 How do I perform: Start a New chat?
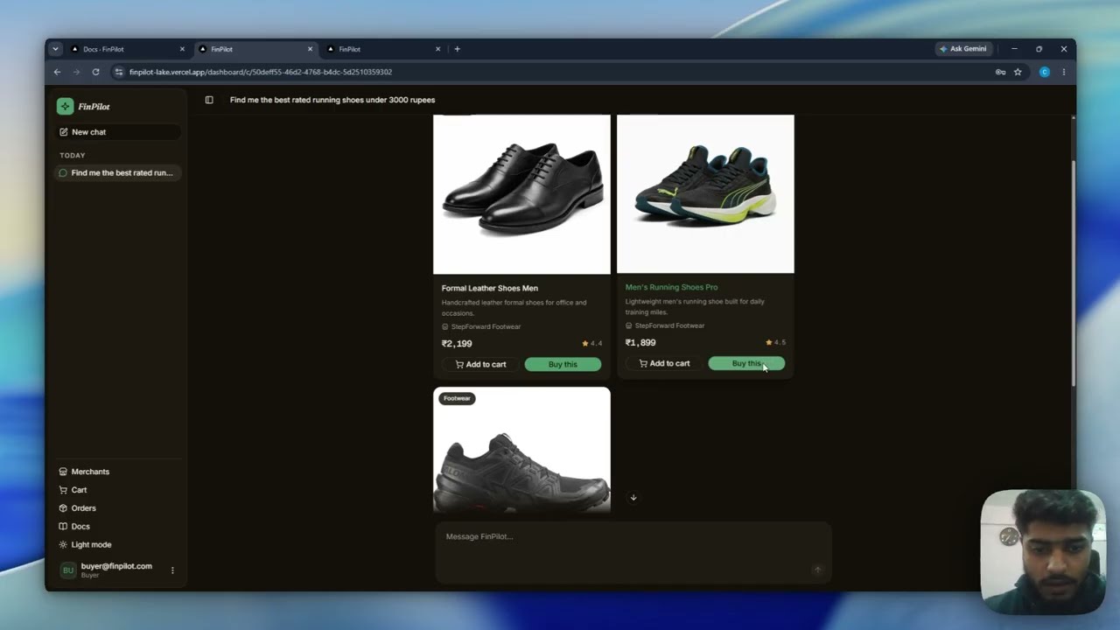point(118,132)
